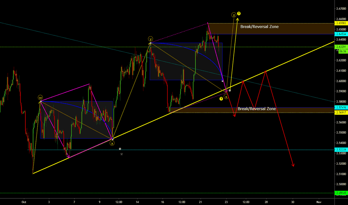348x205 pixels.
Task: Click the 14 date label on the time axis
Action: coord(137,202)
